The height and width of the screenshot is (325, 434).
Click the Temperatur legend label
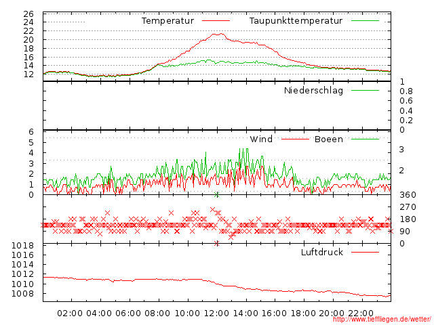(x=167, y=21)
